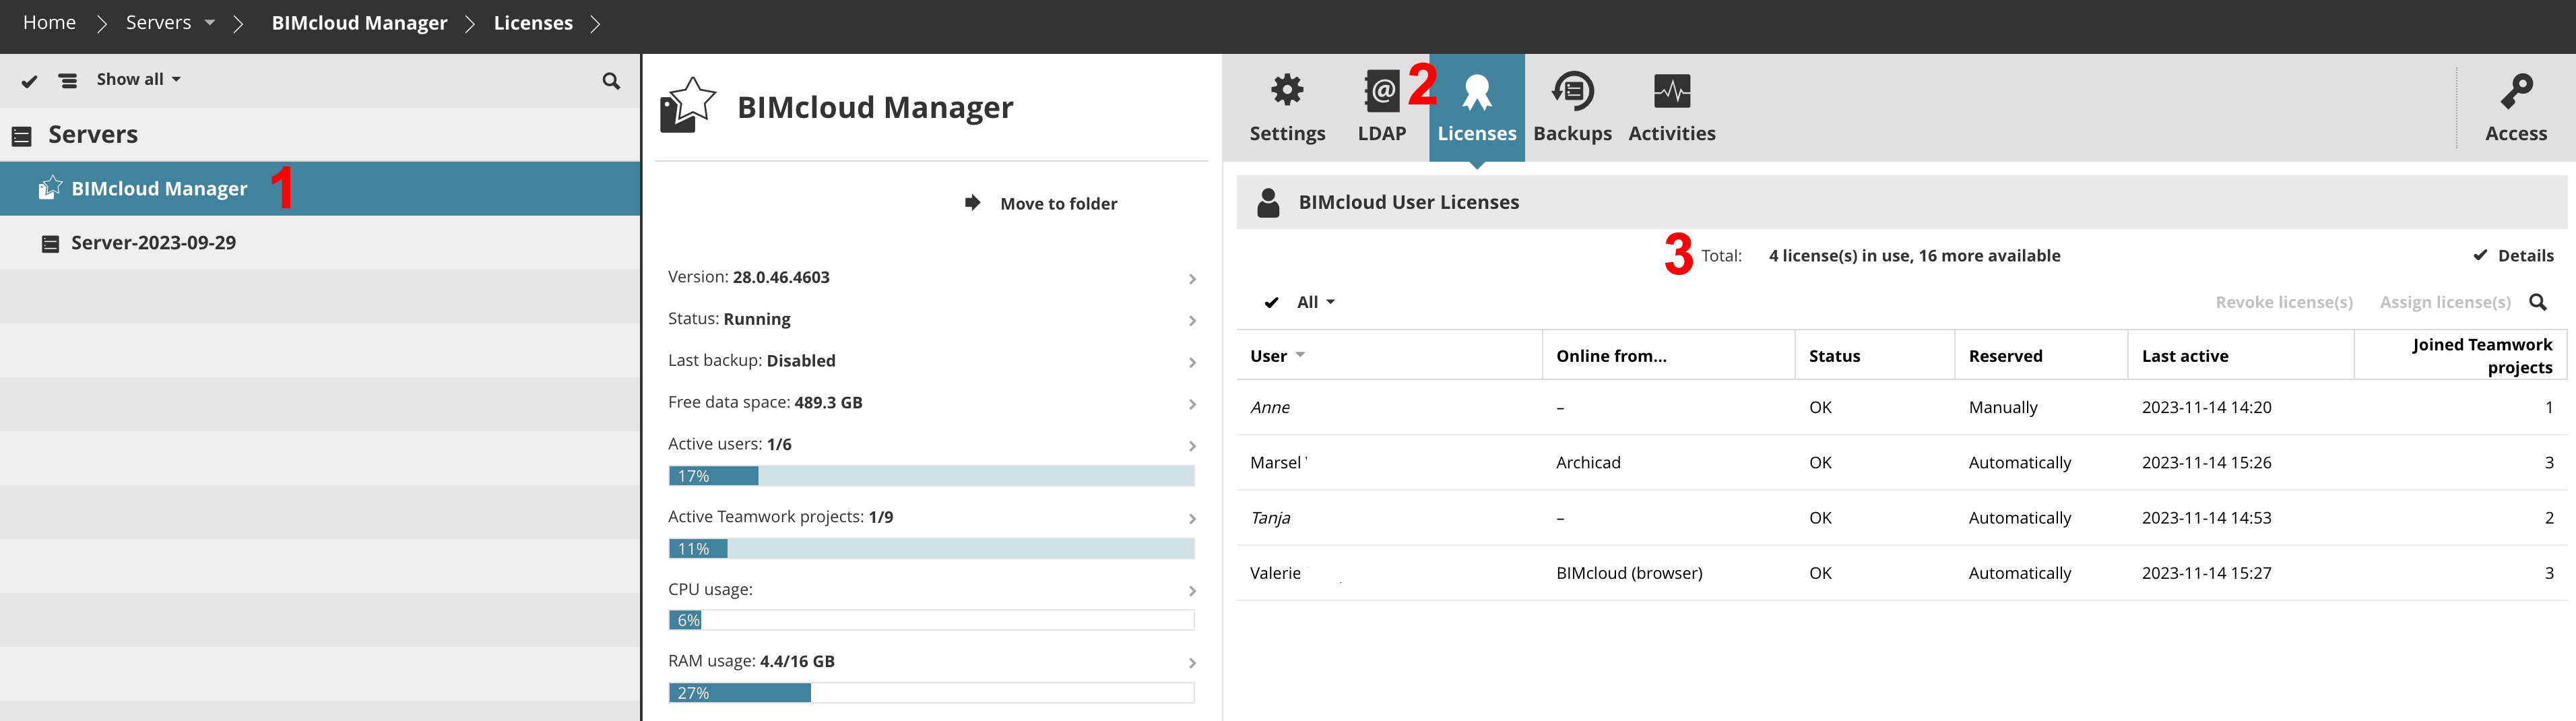Click Assign license(s) button
The height and width of the screenshot is (721, 2576).
[2445, 302]
